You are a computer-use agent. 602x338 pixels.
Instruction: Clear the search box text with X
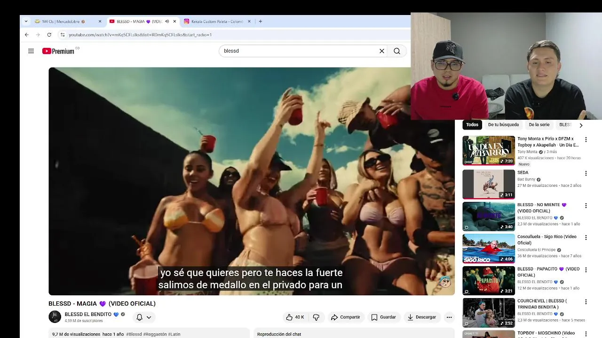click(382, 51)
